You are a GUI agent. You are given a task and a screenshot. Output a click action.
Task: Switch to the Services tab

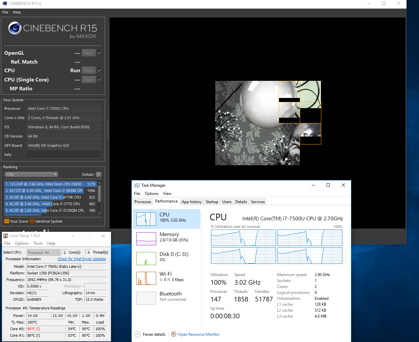tap(258, 202)
